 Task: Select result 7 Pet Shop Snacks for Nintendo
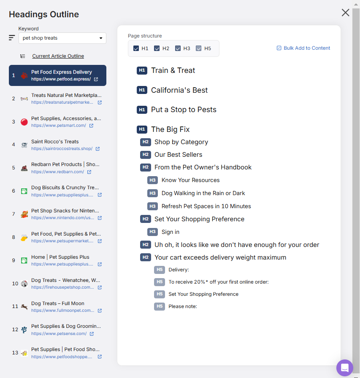(57, 214)
